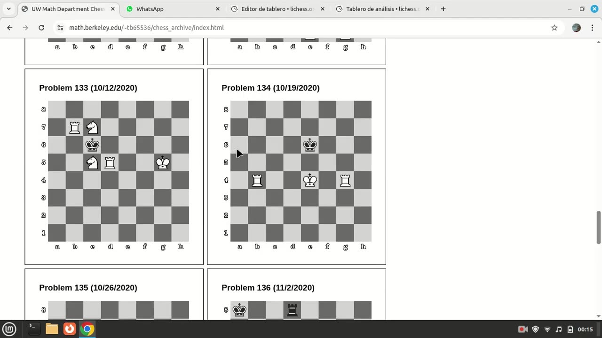Click black king on c6 in Problem 133
The width and height of the screenshot is (602, 338).
click(x=92, y=145)
